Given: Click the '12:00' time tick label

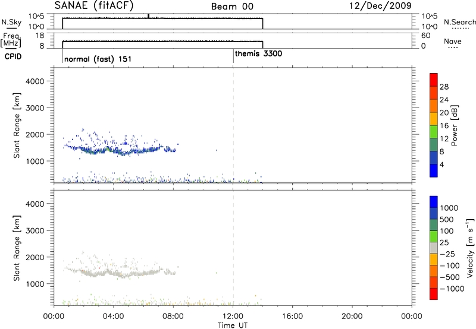Looking at the screenshot, I should tap(233, 317).
